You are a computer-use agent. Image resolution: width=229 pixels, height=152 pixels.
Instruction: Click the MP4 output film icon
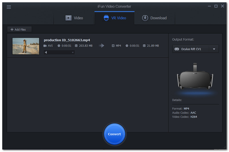[x=113, y=46]
